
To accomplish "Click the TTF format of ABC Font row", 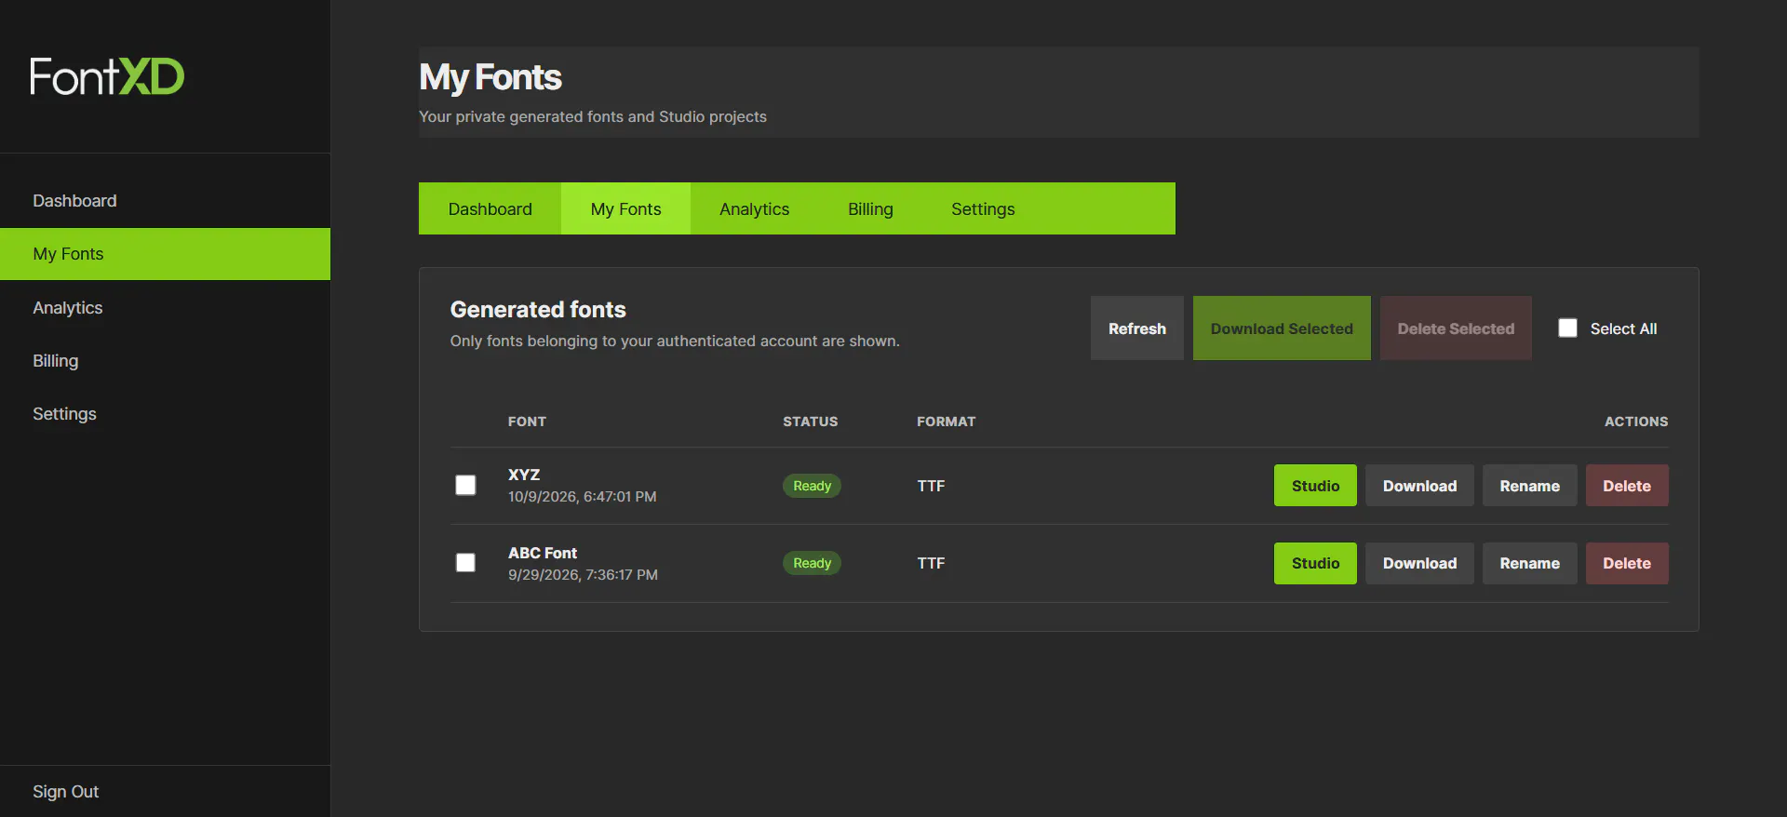I will [931, 563].
